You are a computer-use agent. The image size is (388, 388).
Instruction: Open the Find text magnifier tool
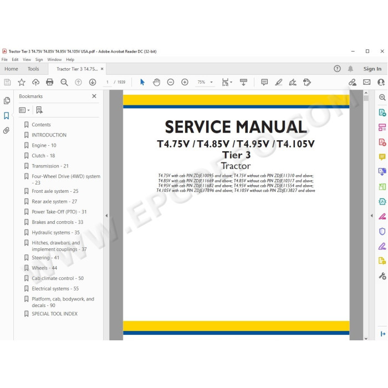click(64, 82)
